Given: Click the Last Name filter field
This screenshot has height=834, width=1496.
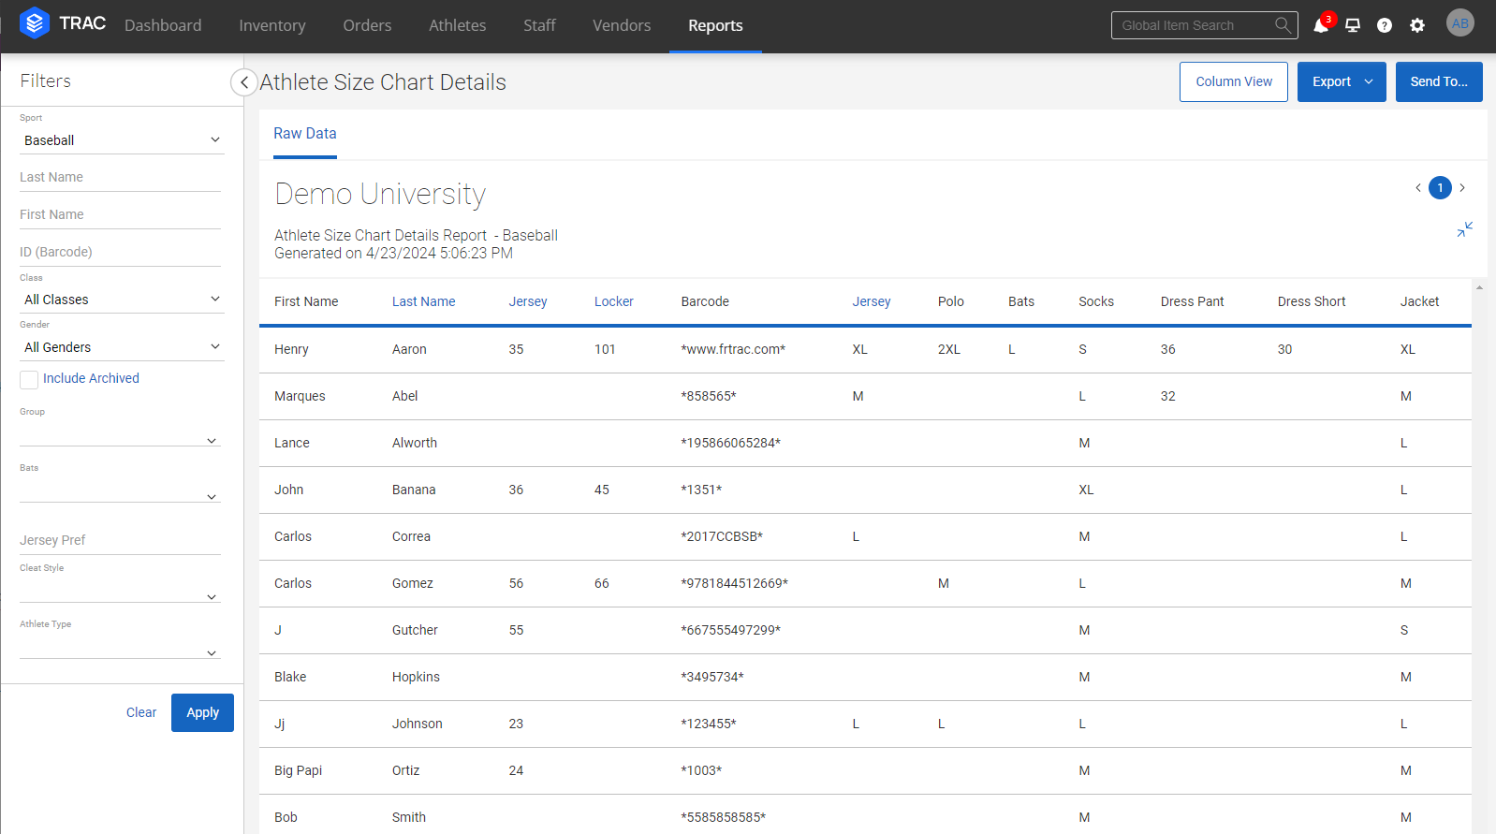Looking at the screenshot, I should 120,177.
